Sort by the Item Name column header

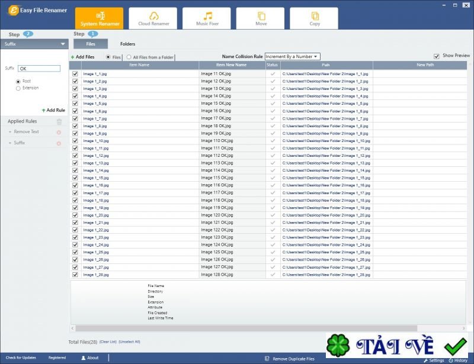[x=140, y=65]
